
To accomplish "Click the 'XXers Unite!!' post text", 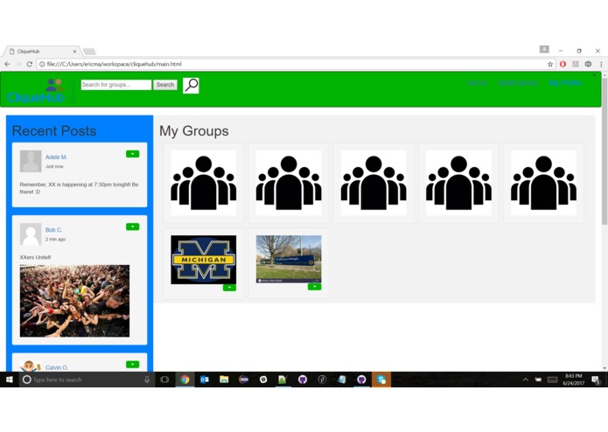I will point(35,257).
